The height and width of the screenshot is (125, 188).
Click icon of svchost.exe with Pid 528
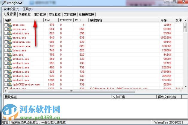10,71
